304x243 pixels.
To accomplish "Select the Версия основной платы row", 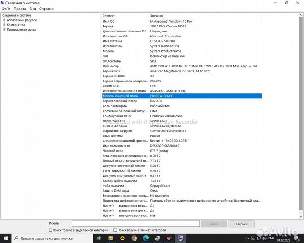I will point(182,101).
